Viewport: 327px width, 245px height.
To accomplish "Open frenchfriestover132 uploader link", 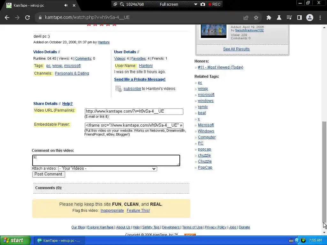I will click(249, 30).
